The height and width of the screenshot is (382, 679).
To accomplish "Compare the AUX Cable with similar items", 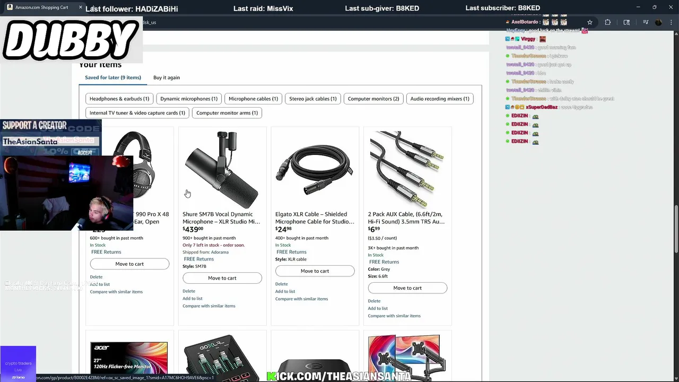I will point(394,316).
